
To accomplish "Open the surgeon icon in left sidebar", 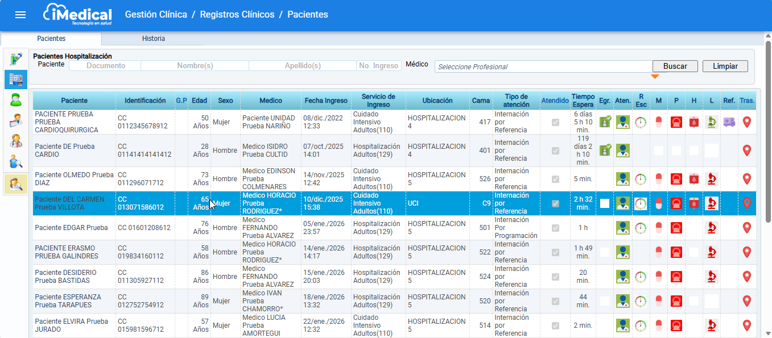I will (x=15, y=100).
